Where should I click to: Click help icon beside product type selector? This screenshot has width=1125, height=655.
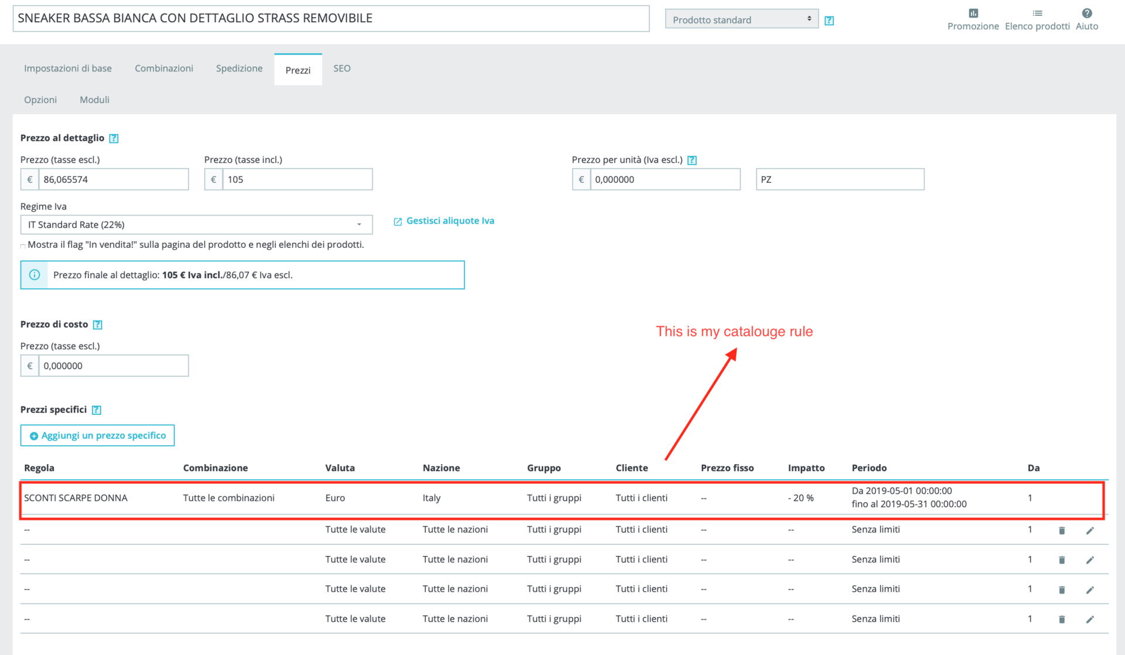coord(829,21)
